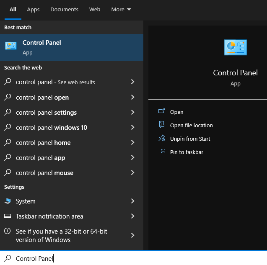This screenshot has height=265, width=267.
Task: Click the 'control panel settings' web suggestion
Action: pyautogui.click(x=72, y=112)
